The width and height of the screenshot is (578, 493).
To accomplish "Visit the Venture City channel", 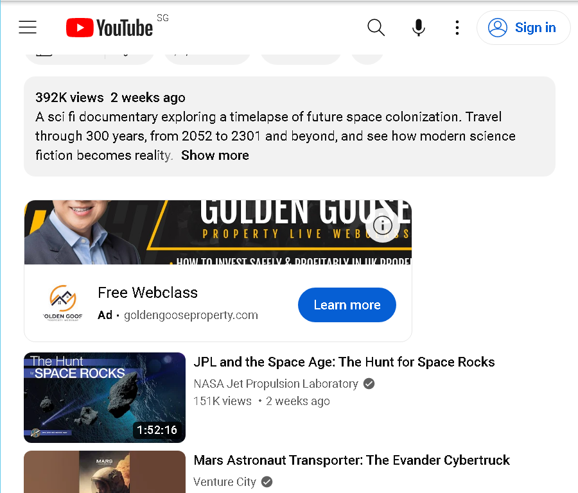I will 225,481.
